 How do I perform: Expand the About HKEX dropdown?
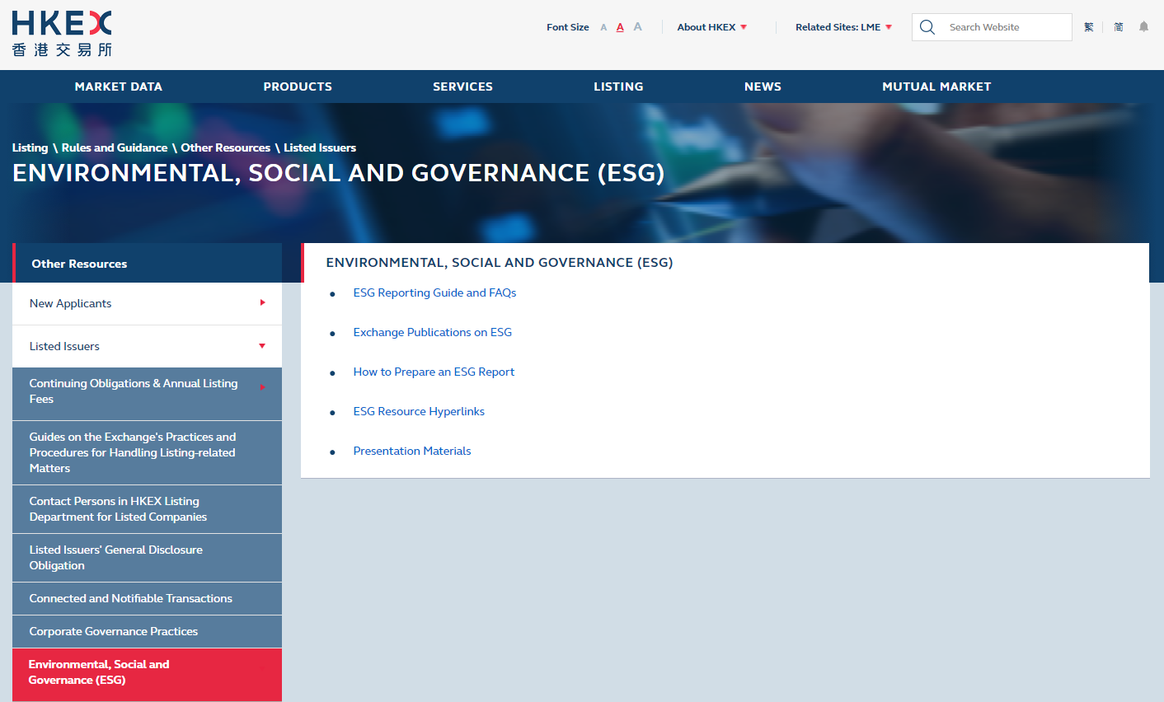(711, 27)
